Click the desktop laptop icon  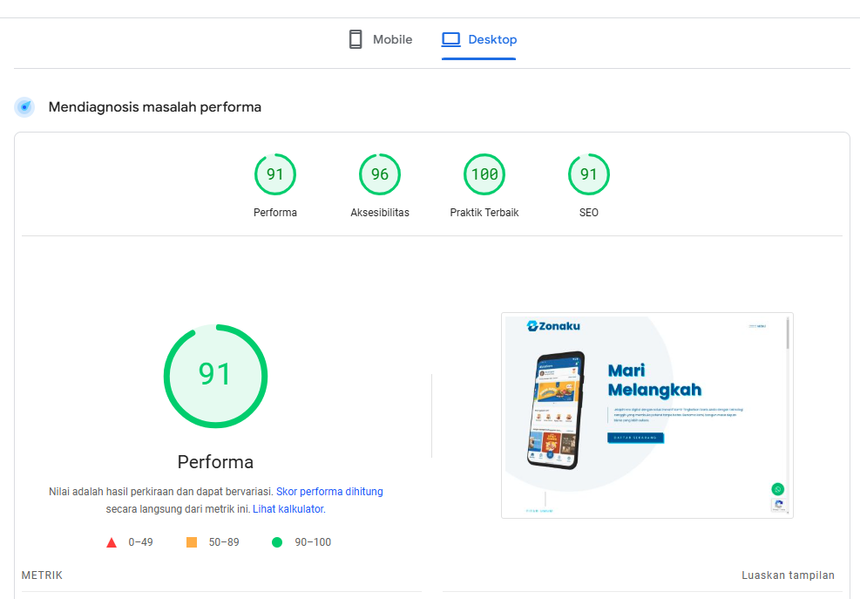(450, 39)
